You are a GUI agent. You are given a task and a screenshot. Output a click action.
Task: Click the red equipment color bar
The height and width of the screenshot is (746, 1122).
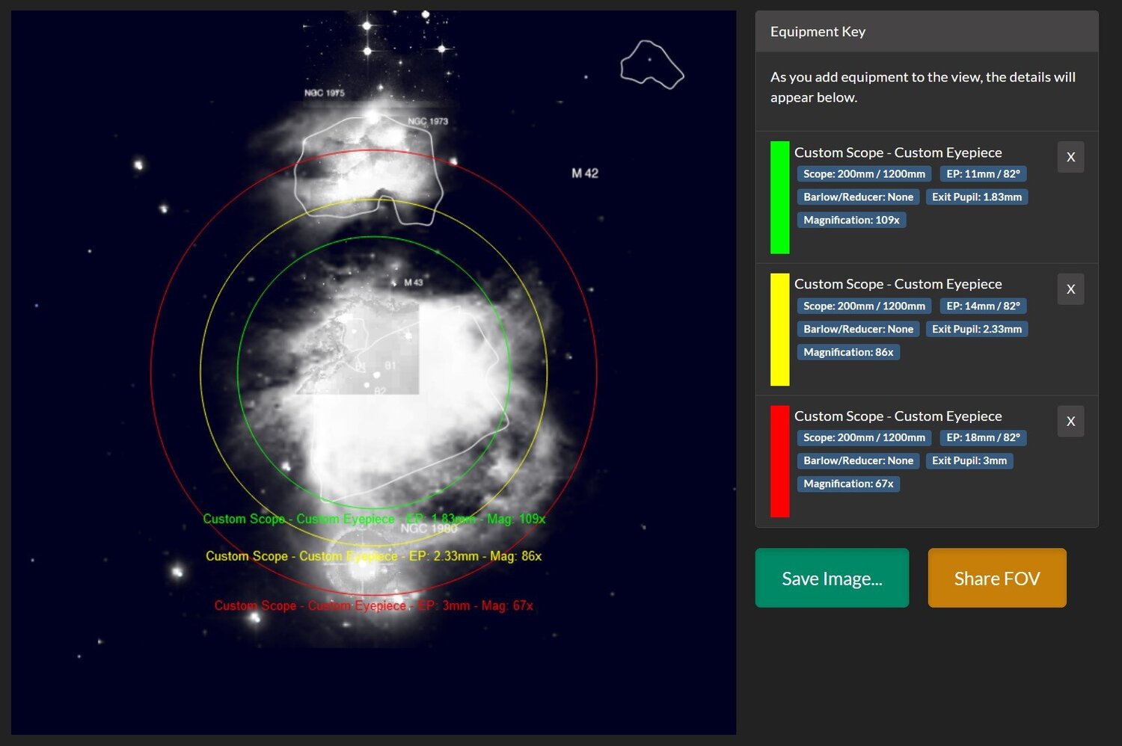tap(779, 461)
